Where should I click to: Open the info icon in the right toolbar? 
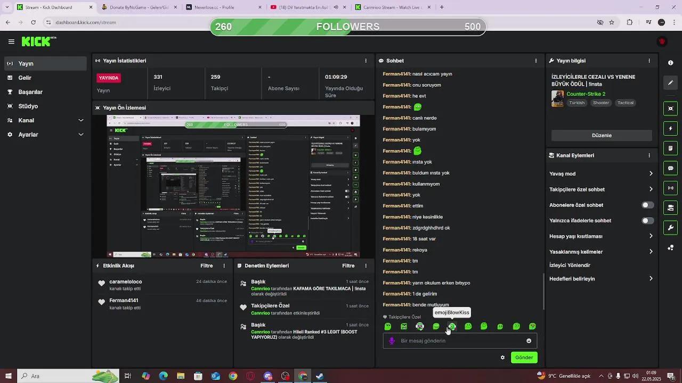(670, 63)
